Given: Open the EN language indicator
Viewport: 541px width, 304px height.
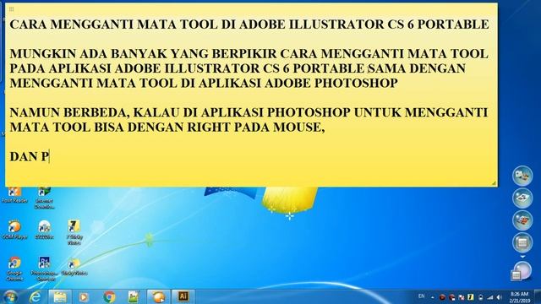Looking at the screenshot, I should (421, 296).
